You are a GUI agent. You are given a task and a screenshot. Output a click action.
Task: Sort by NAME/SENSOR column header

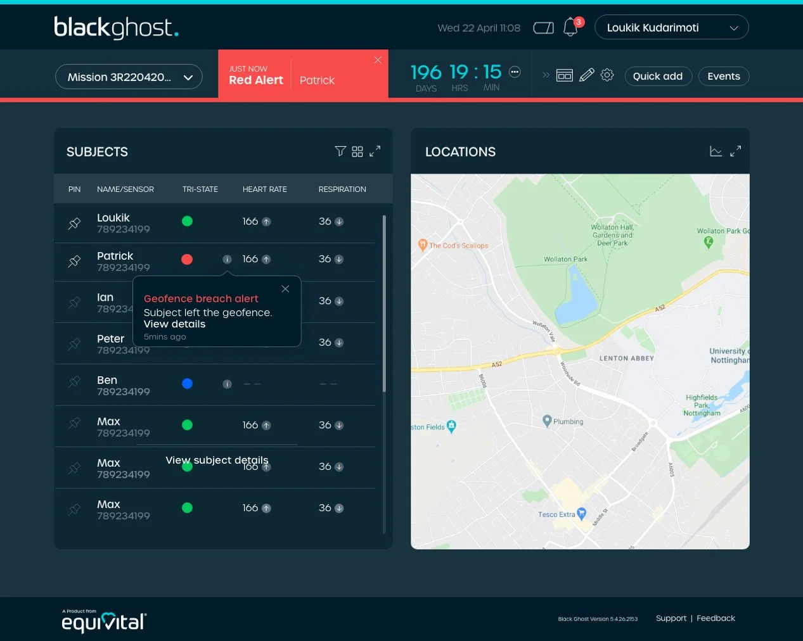(x=125, y=189)
